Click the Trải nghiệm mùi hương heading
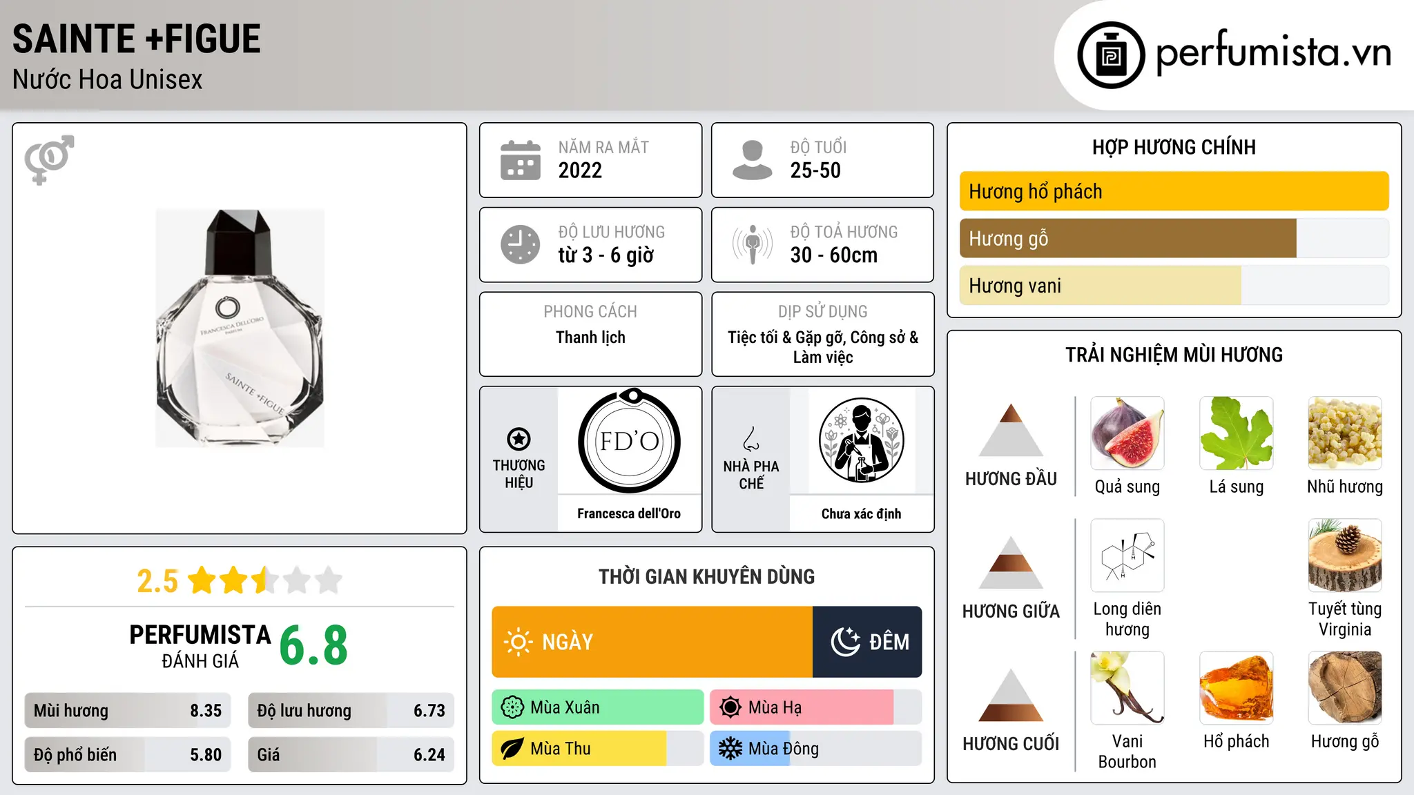Screen dimensions: 1414x795 [x=1174, y=355]
